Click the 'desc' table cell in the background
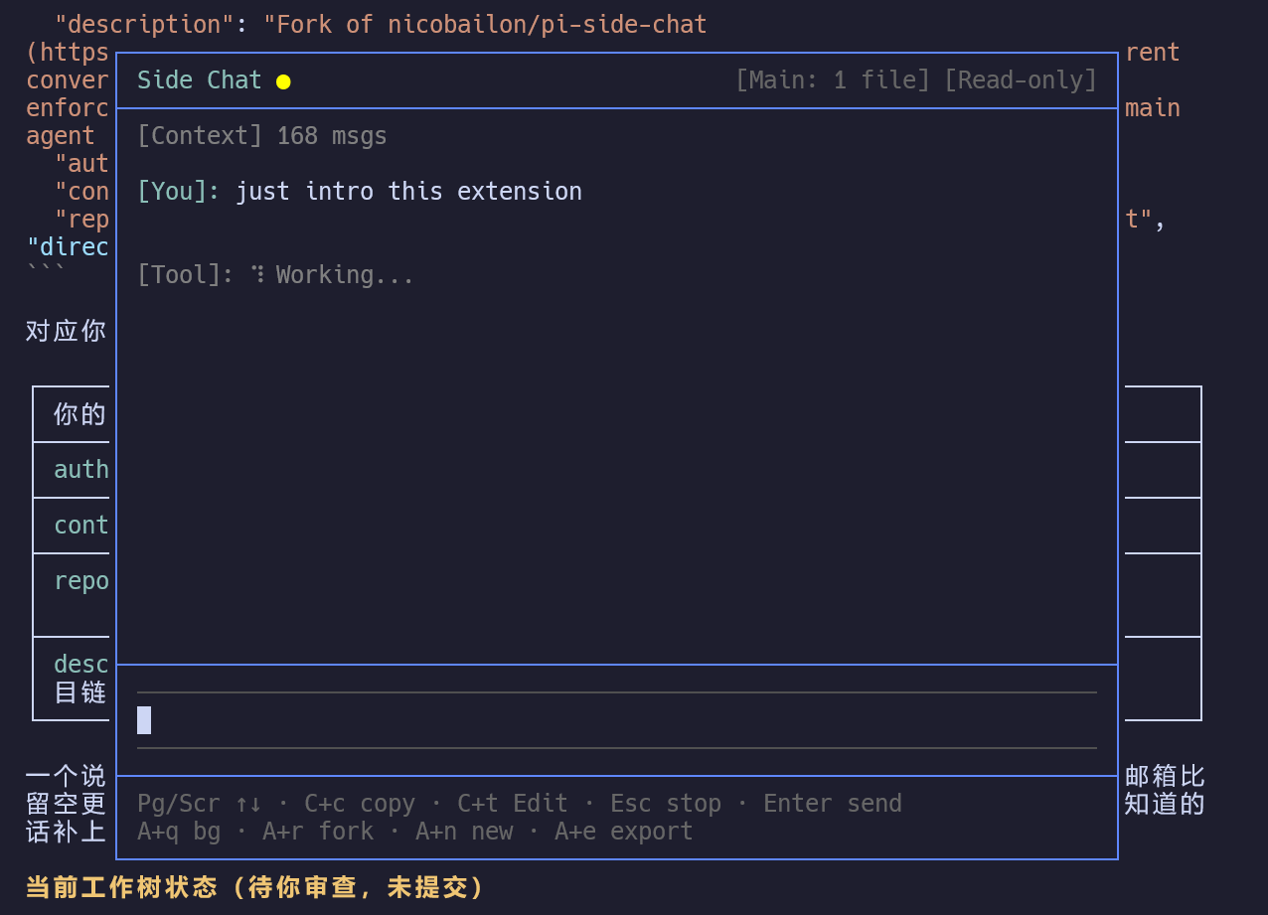Screen dimensions: 1268x915 pyautogui.click(x=81, y=665)
